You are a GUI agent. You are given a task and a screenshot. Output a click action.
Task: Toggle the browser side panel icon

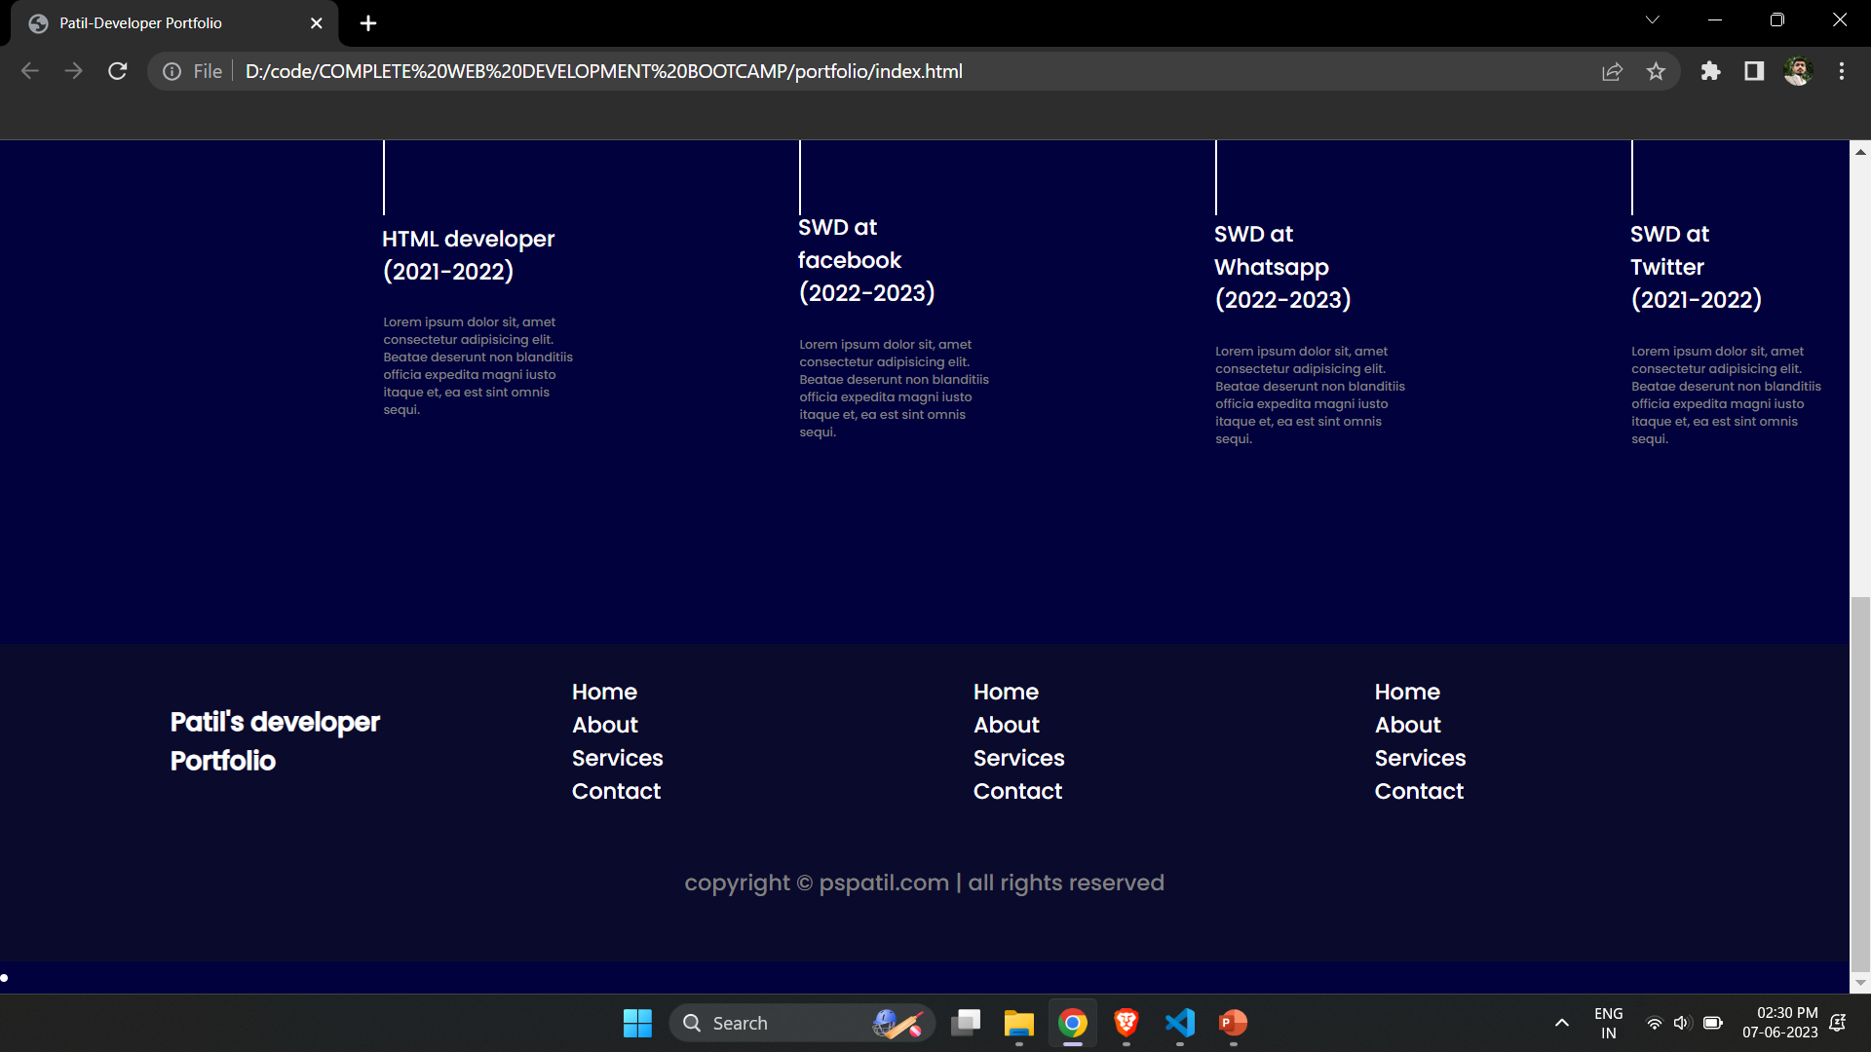(x=1754, y=71)
